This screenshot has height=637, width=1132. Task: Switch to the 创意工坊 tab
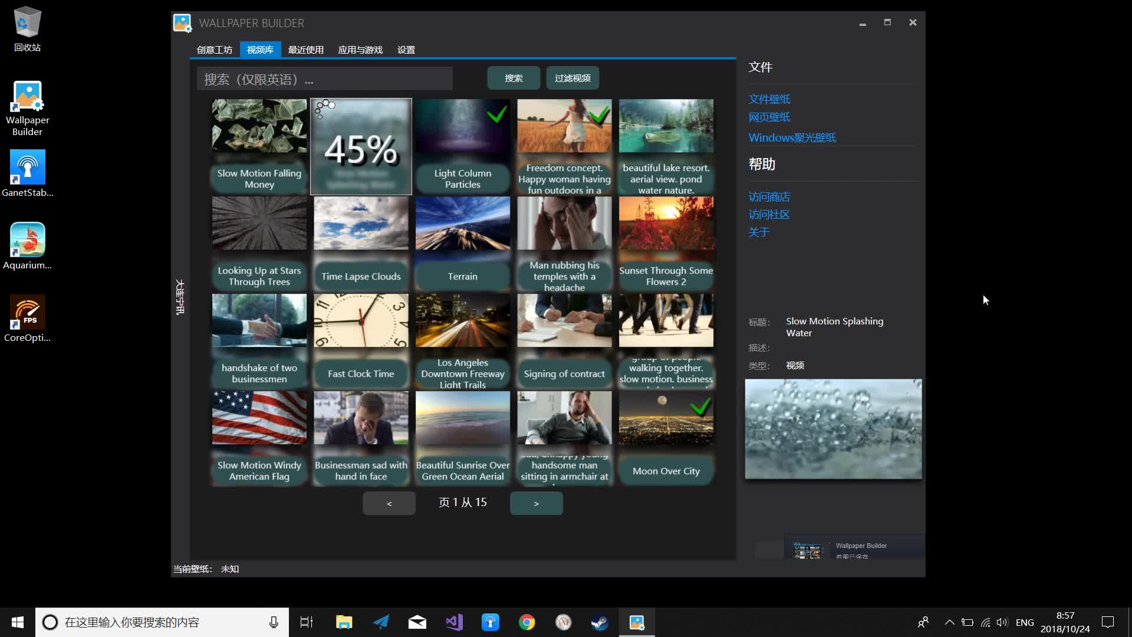[x=215, y=50]
